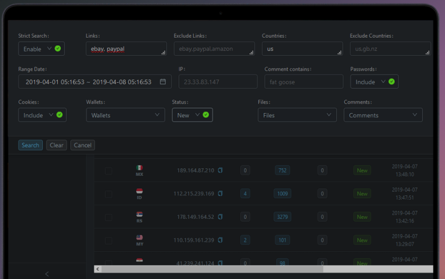Viewport: 445px width, 279px height.
Task: Copy IP 112.215.239.169 with copy icon
Action: [x=220, y=194]
